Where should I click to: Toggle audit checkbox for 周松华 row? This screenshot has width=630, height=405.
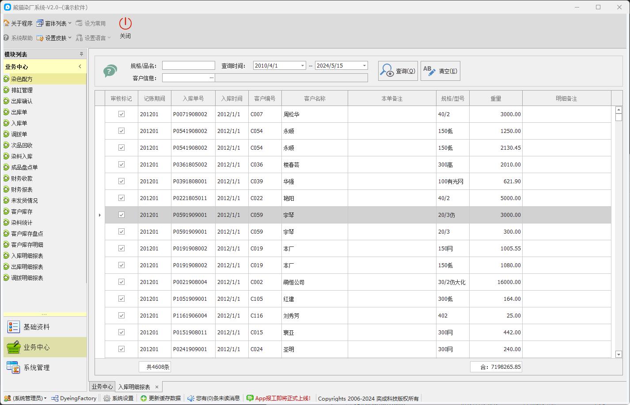click(121, 114)
